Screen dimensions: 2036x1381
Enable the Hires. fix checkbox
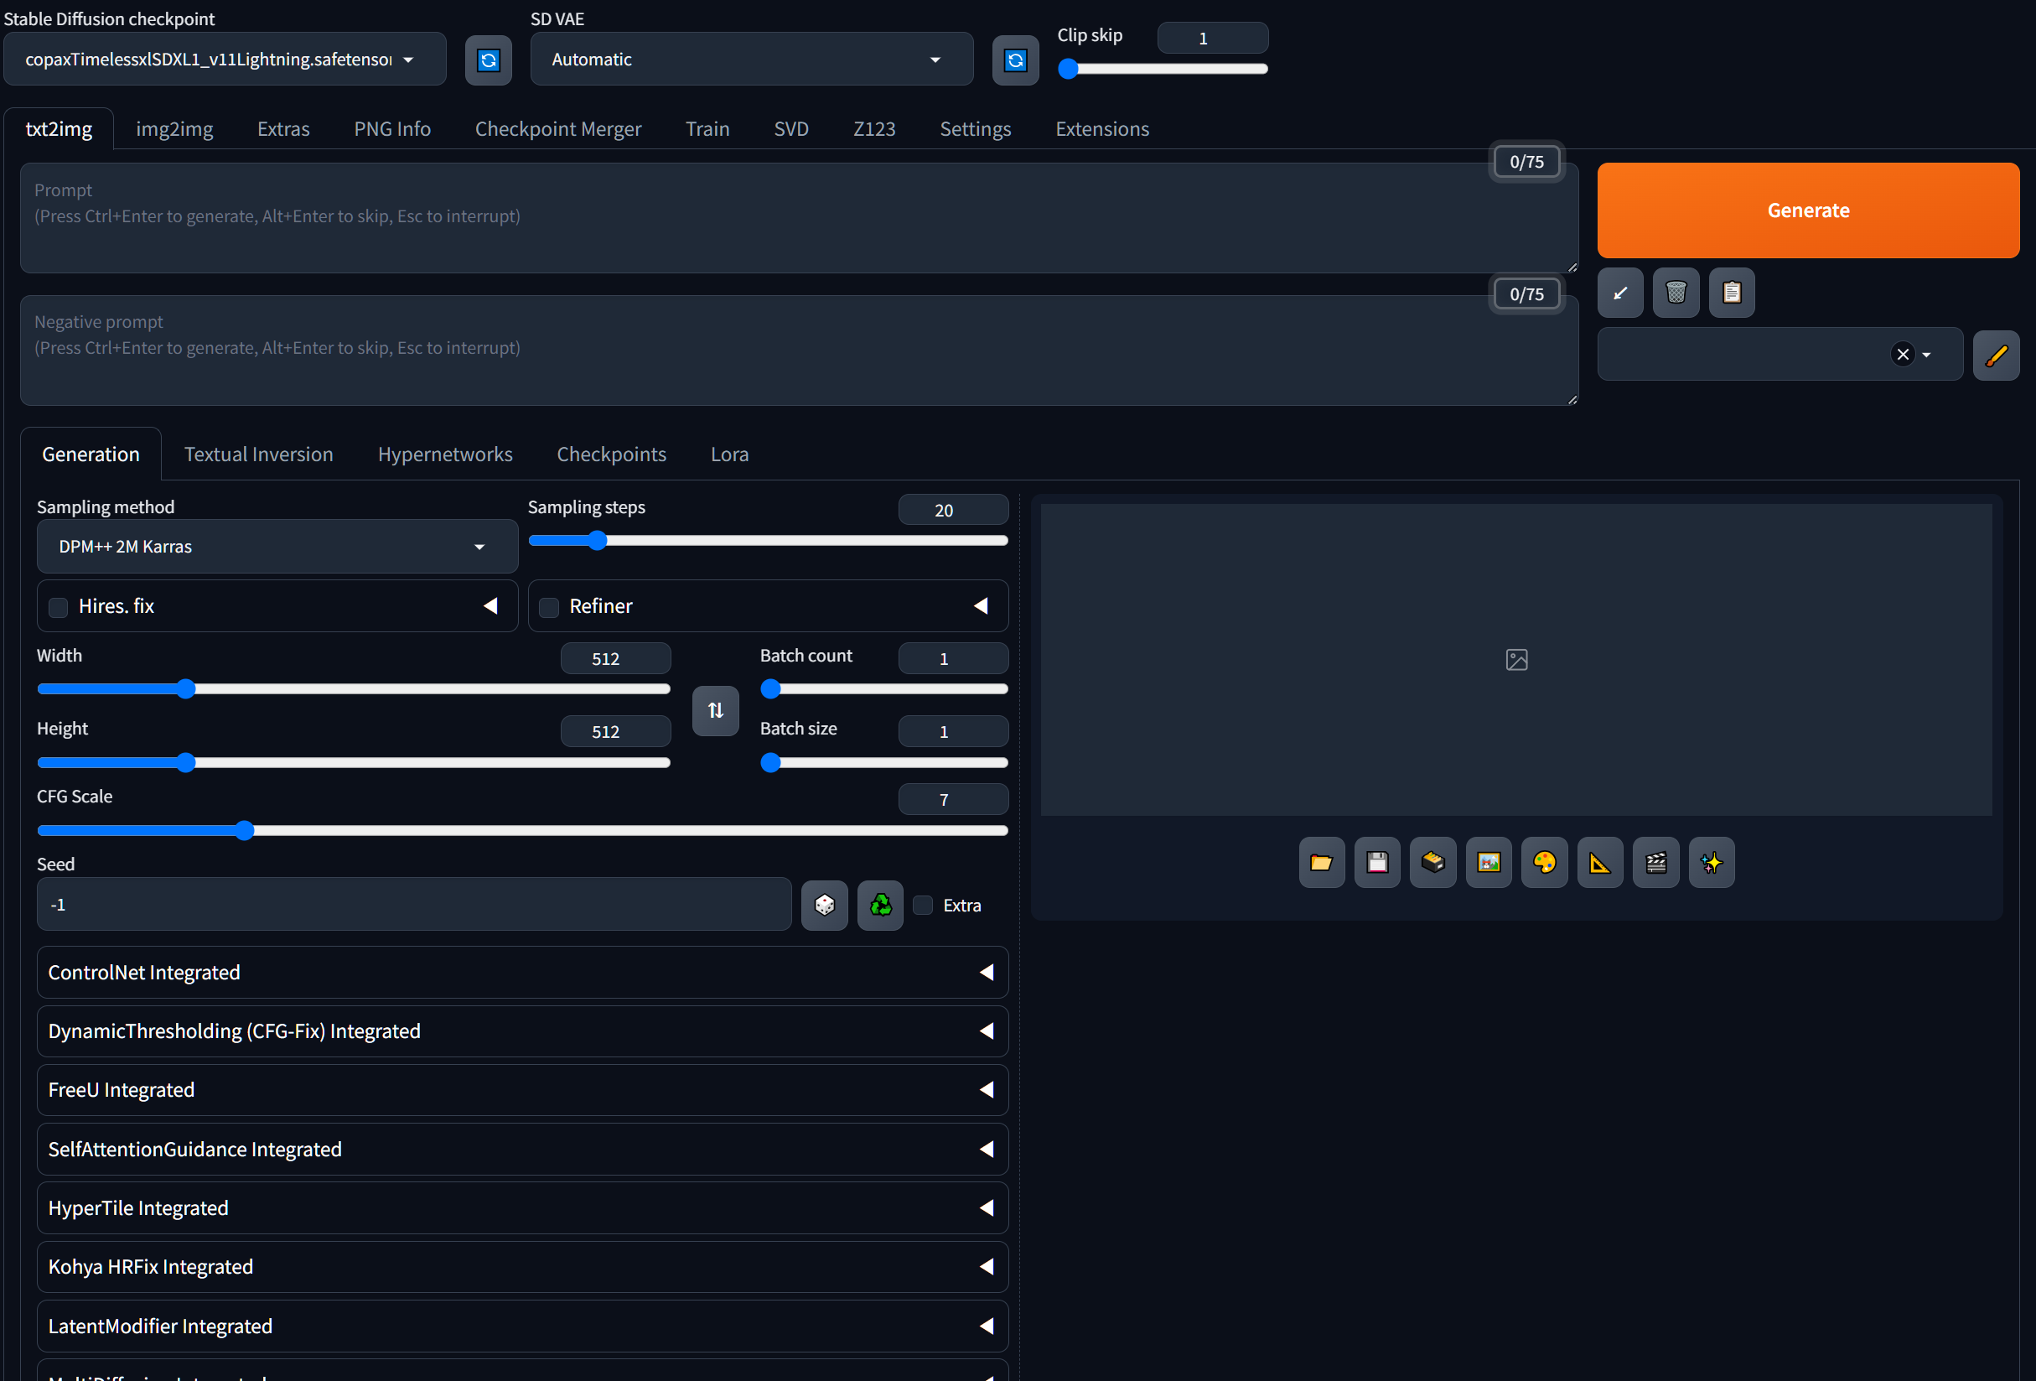coord(59,606)
